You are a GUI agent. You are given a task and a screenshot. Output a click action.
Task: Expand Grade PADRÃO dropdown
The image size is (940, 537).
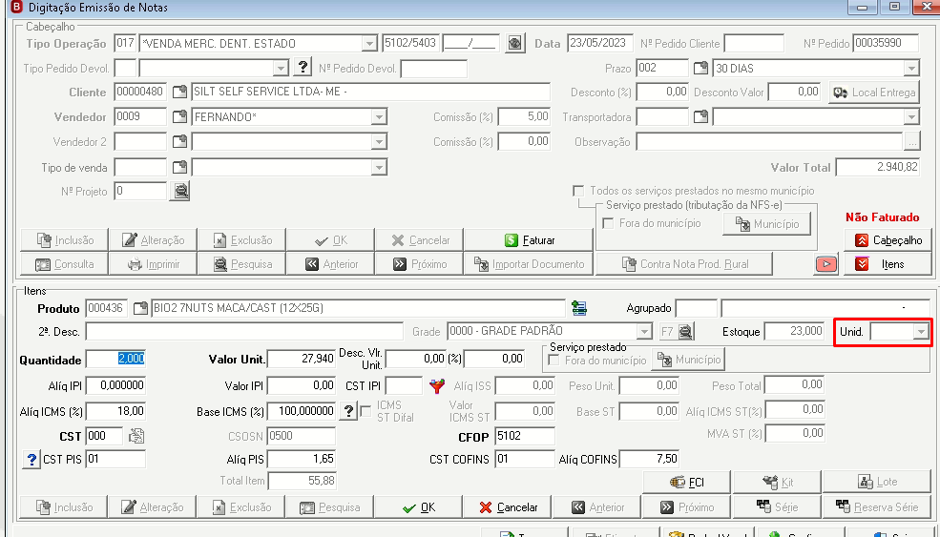644,331
